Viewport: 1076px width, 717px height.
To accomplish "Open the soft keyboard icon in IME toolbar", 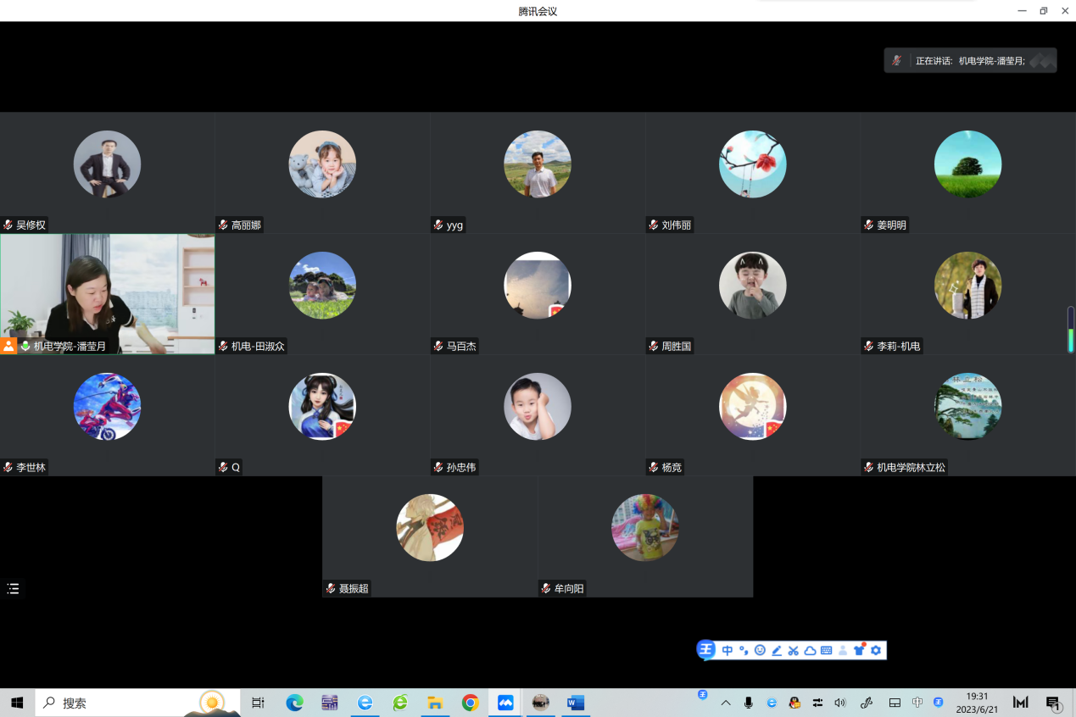I will point(826,650).
